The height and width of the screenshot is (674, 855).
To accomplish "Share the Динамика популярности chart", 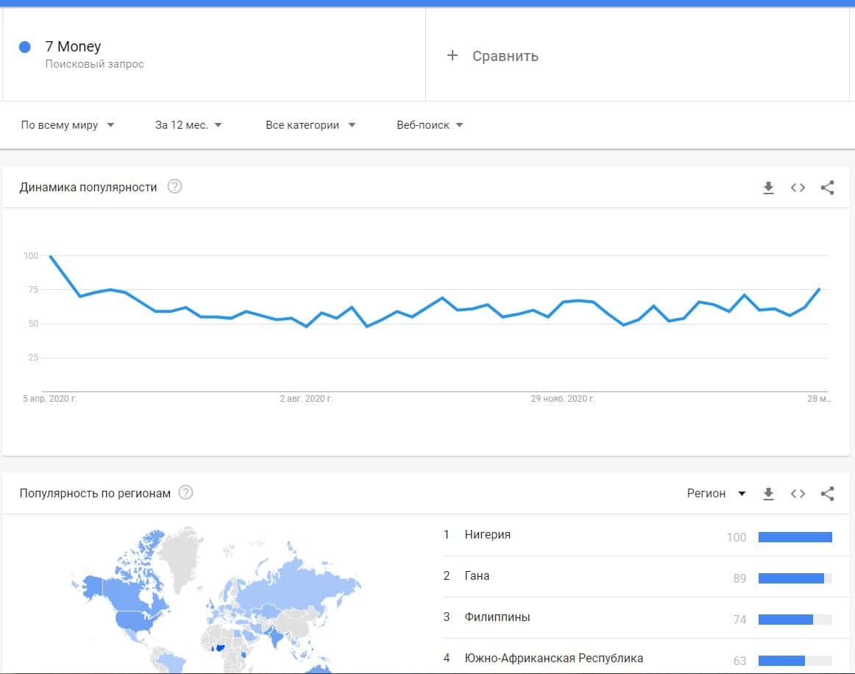I will click(827, 188).
